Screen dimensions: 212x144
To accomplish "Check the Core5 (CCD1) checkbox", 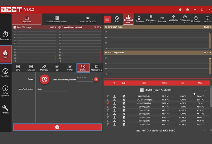I will click(108, 125).
